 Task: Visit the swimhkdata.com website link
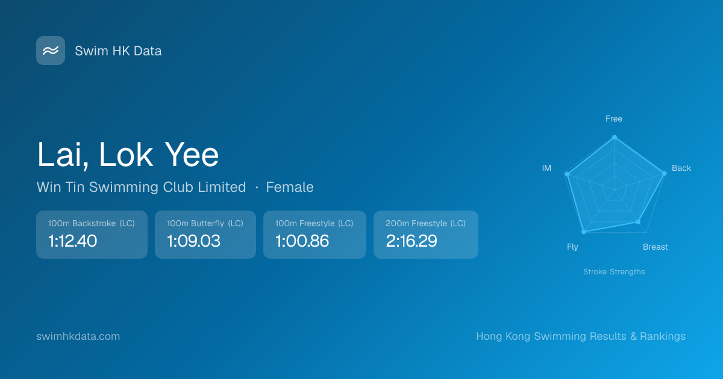coord(78,336)
